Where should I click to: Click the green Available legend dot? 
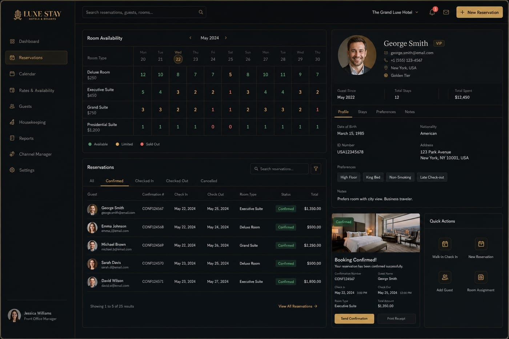point(90,144)
